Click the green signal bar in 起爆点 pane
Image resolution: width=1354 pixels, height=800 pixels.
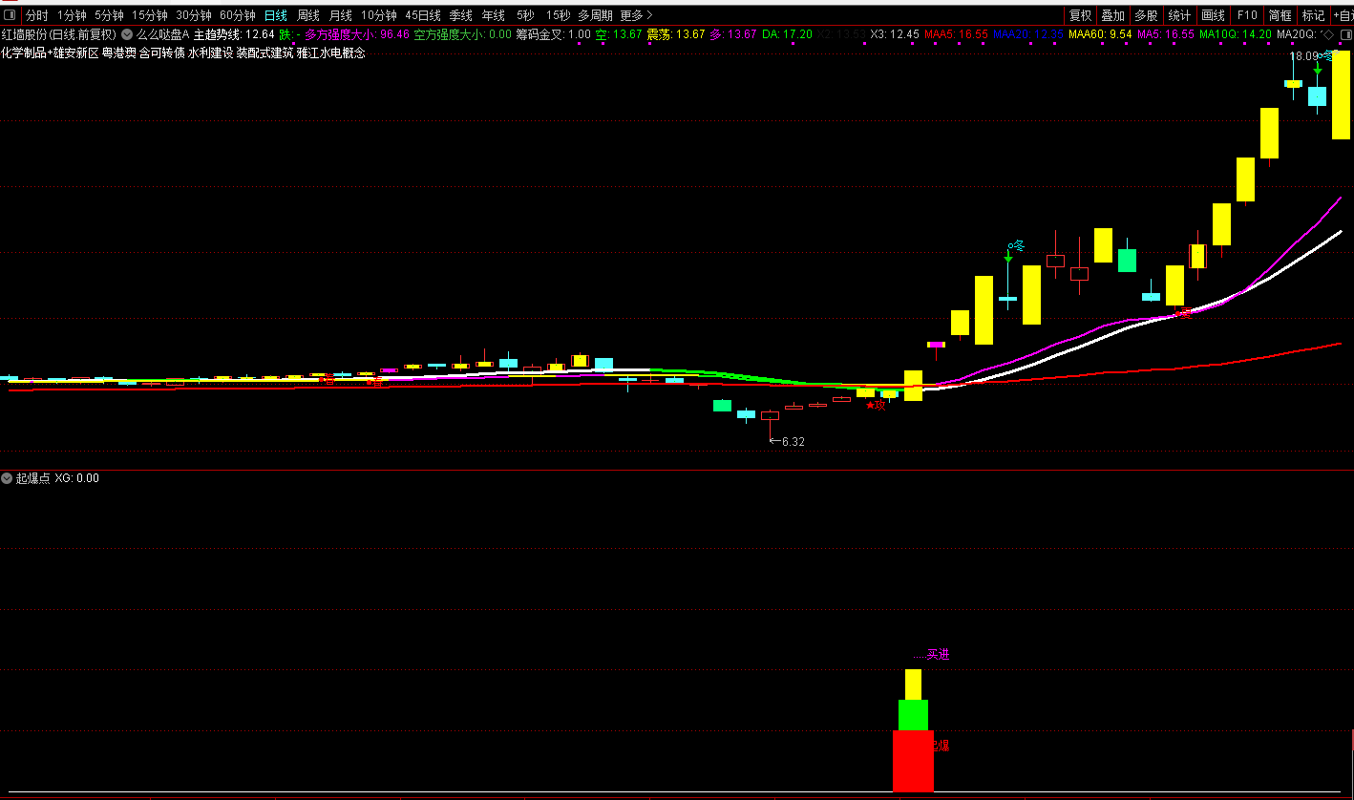point(913,715)
